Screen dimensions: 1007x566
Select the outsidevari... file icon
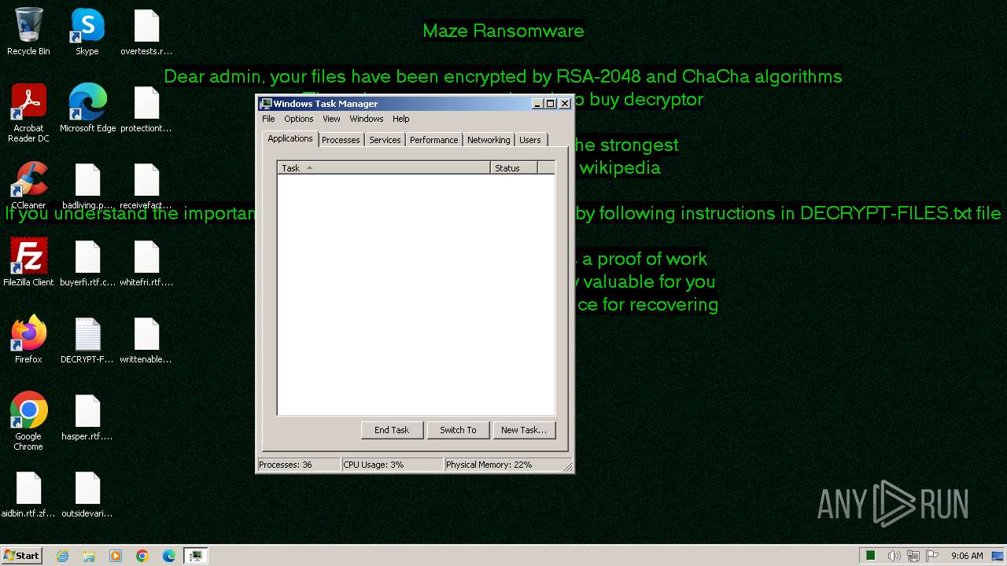coord(87,494)
